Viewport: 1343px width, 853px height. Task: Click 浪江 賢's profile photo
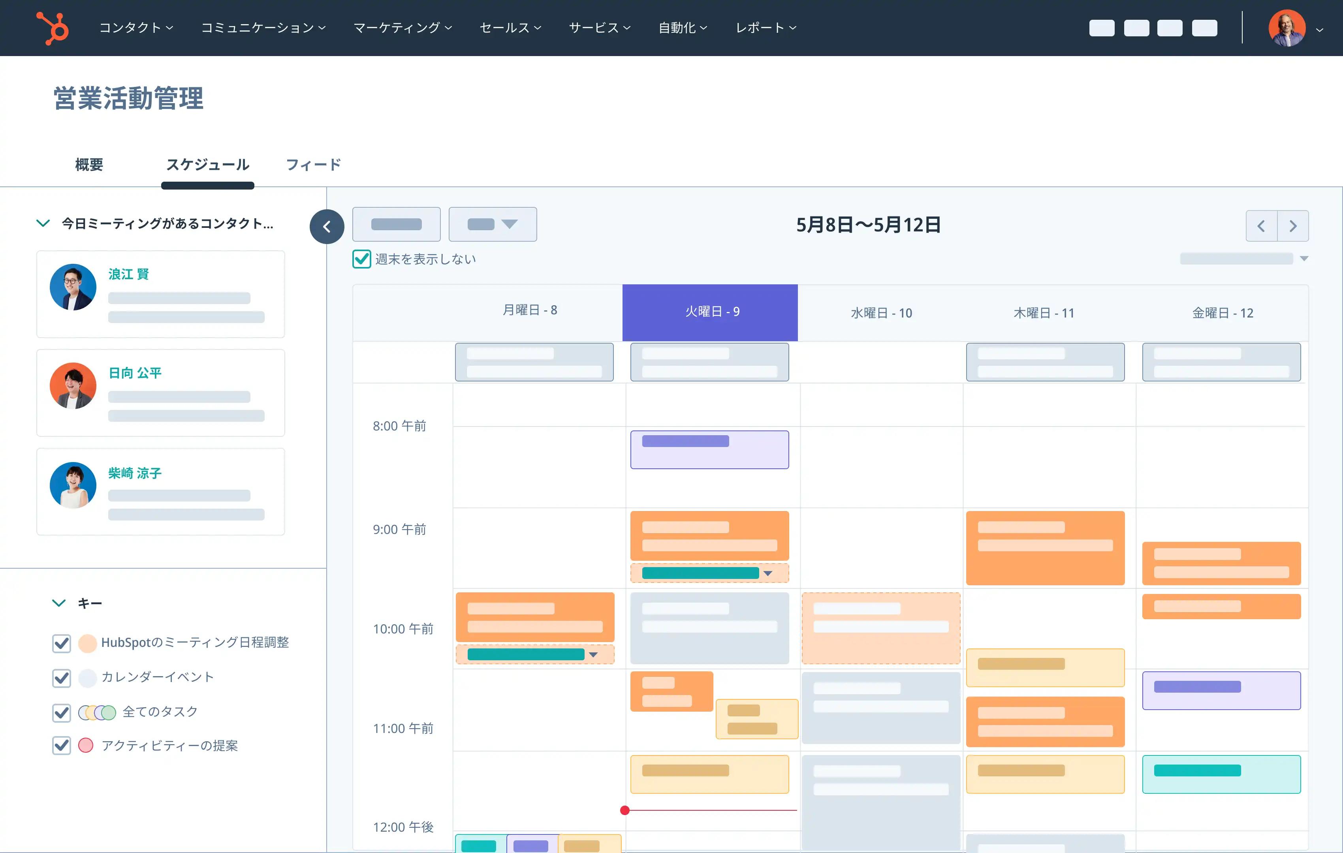(x=73, y=287)
